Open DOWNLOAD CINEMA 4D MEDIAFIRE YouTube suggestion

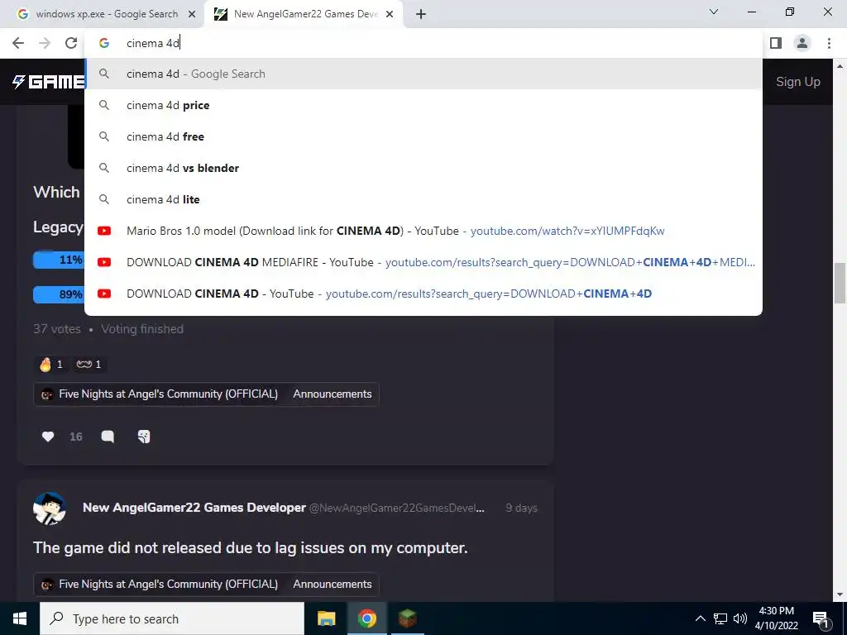(423, 262)
